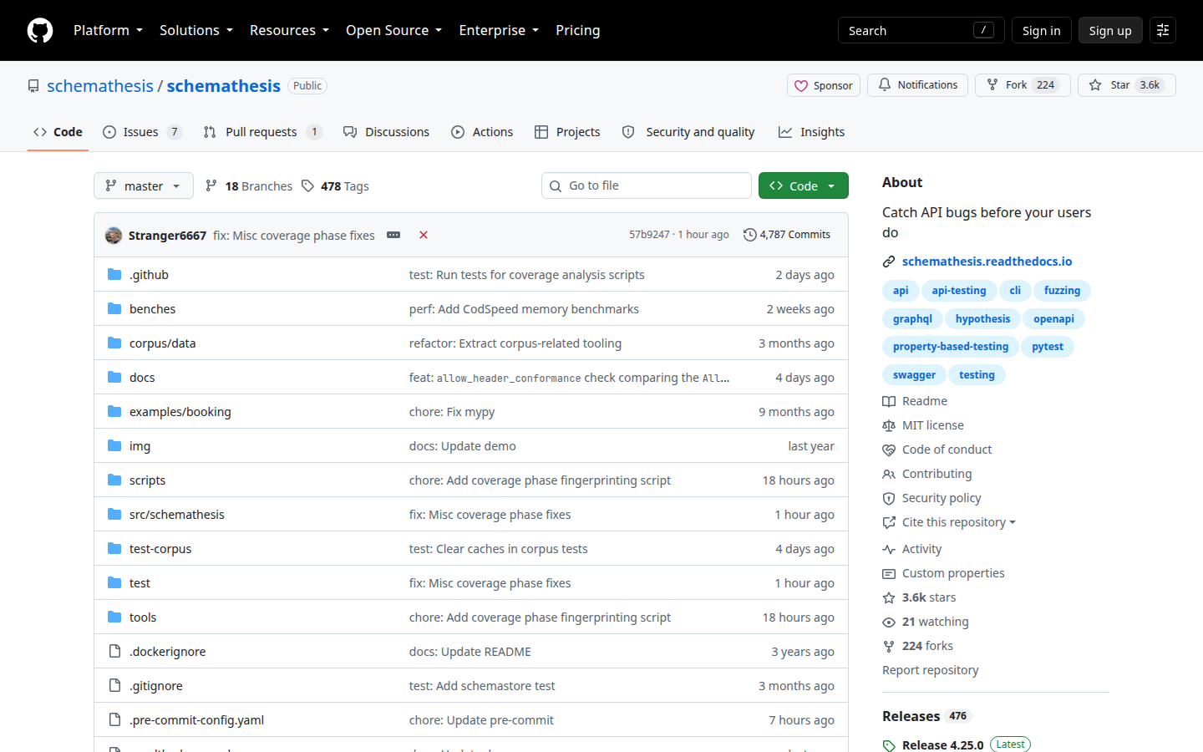1203x752 pixels.
Task: Open the docs folder
Action: tap(142, 378)
